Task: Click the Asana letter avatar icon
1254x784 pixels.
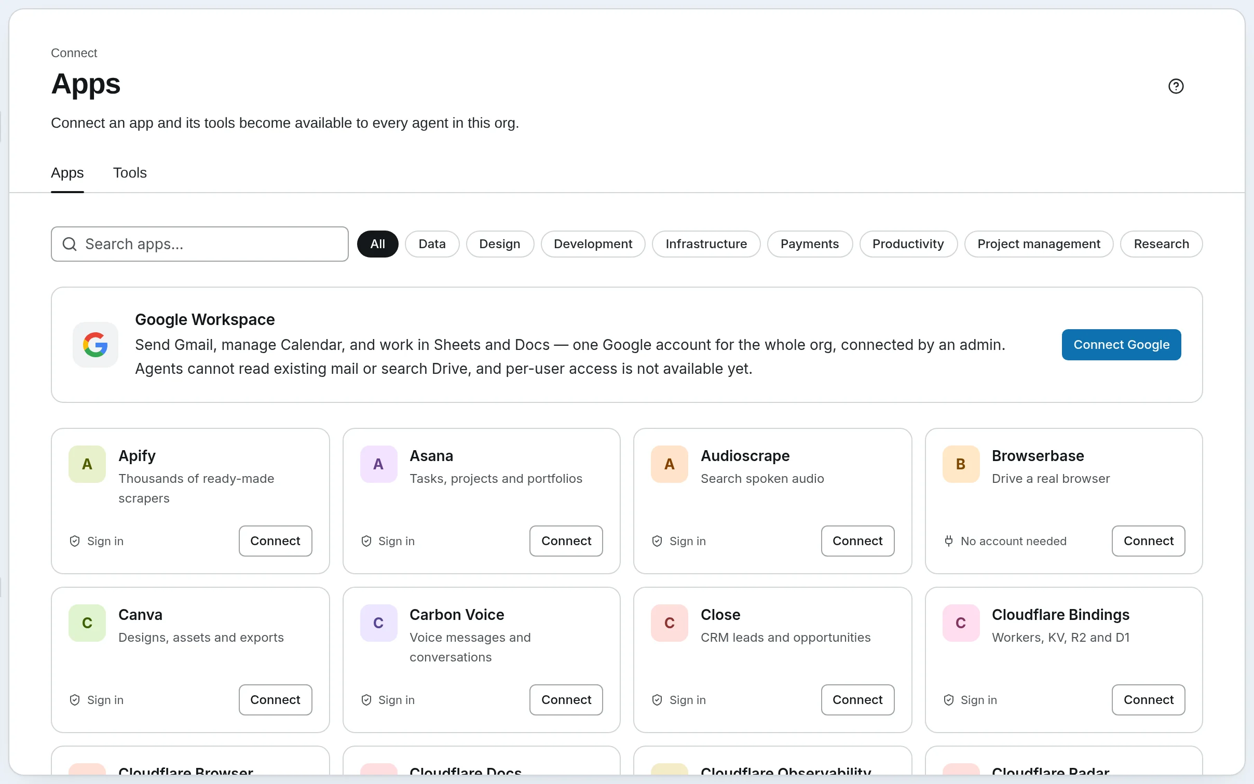Action: 378,464
